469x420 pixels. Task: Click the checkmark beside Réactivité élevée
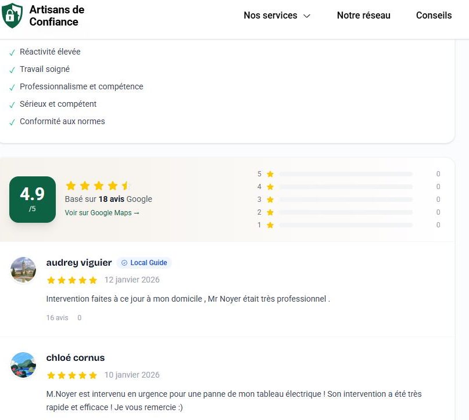pyautogui.click(x=12, y=52)
